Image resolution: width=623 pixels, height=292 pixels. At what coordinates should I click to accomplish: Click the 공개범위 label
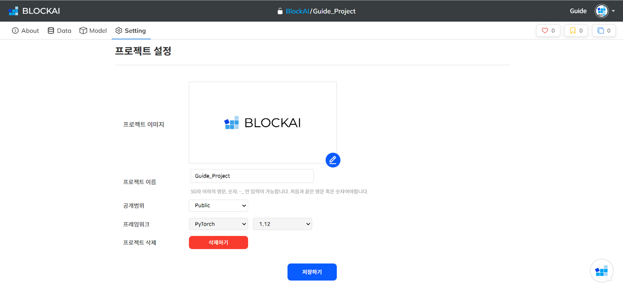point(134,206)
